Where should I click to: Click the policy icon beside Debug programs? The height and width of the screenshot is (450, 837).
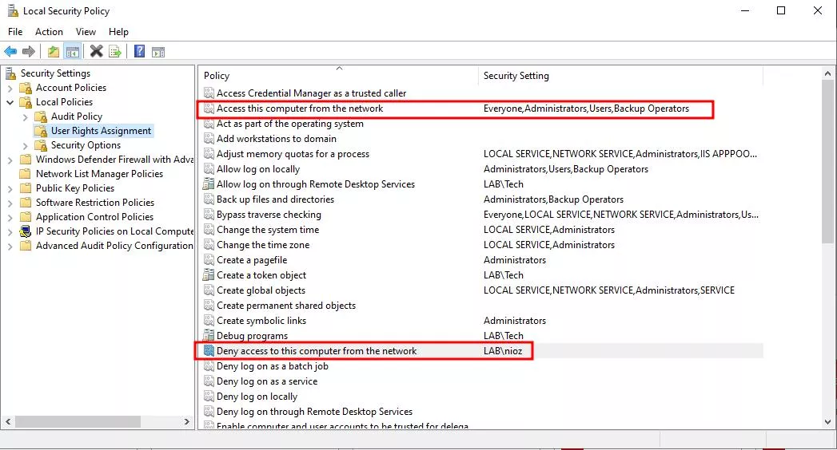coord(209,335)
